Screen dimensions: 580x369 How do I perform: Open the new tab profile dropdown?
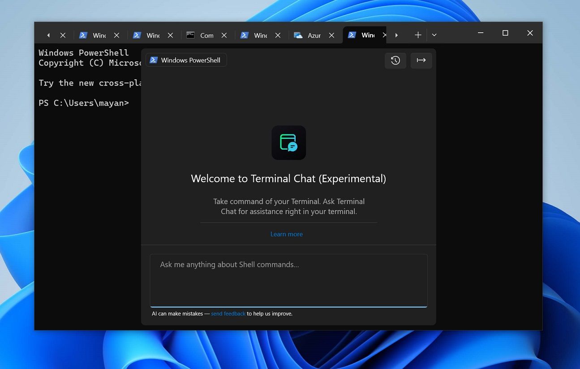[434, 34]
